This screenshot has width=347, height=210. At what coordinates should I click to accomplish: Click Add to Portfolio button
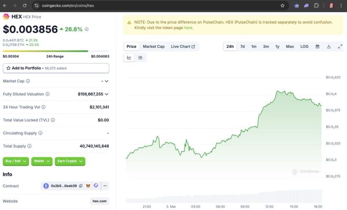coord(56,68)
